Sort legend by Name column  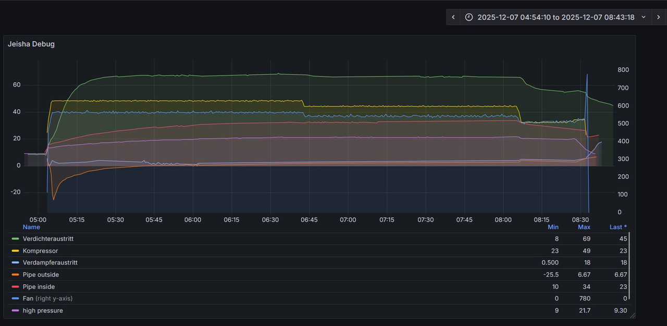coord(31,227)
